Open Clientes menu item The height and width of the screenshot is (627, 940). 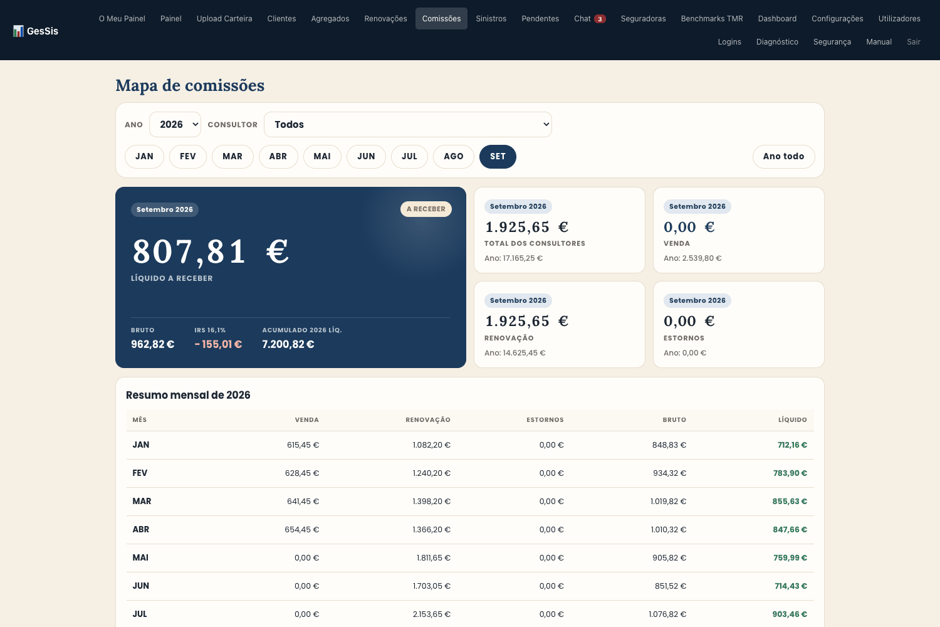pyautogui.click(x=281, y=19)
